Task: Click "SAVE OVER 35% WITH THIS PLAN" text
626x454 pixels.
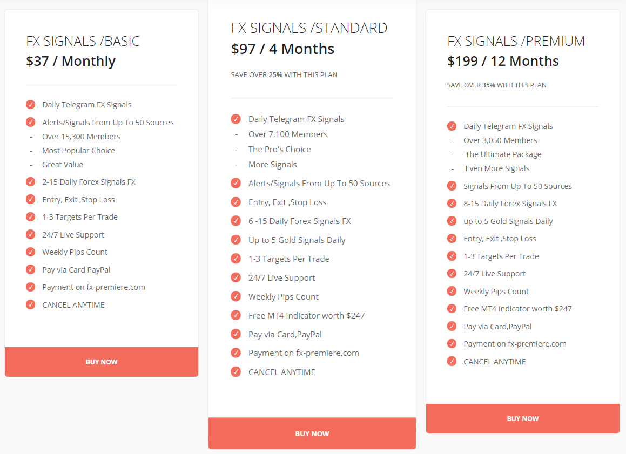Action: pos(496,85)
